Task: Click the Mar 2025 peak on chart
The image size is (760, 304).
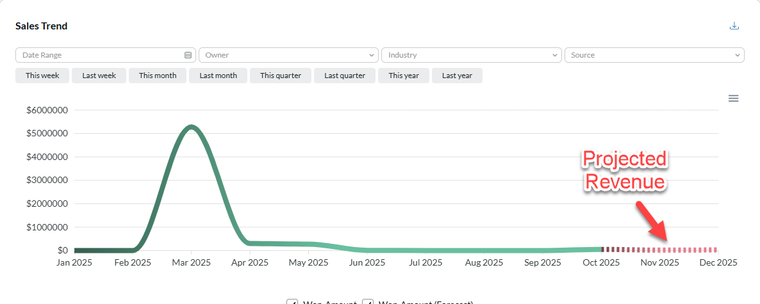Action: coord(191,127)
